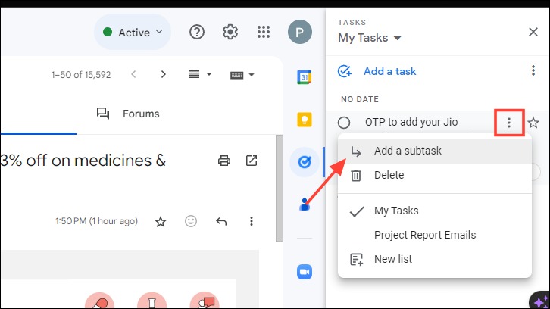This screenshot has height=309, width=550.
Task: Reply to the email with arrow icon
Action: pos(221,221)
